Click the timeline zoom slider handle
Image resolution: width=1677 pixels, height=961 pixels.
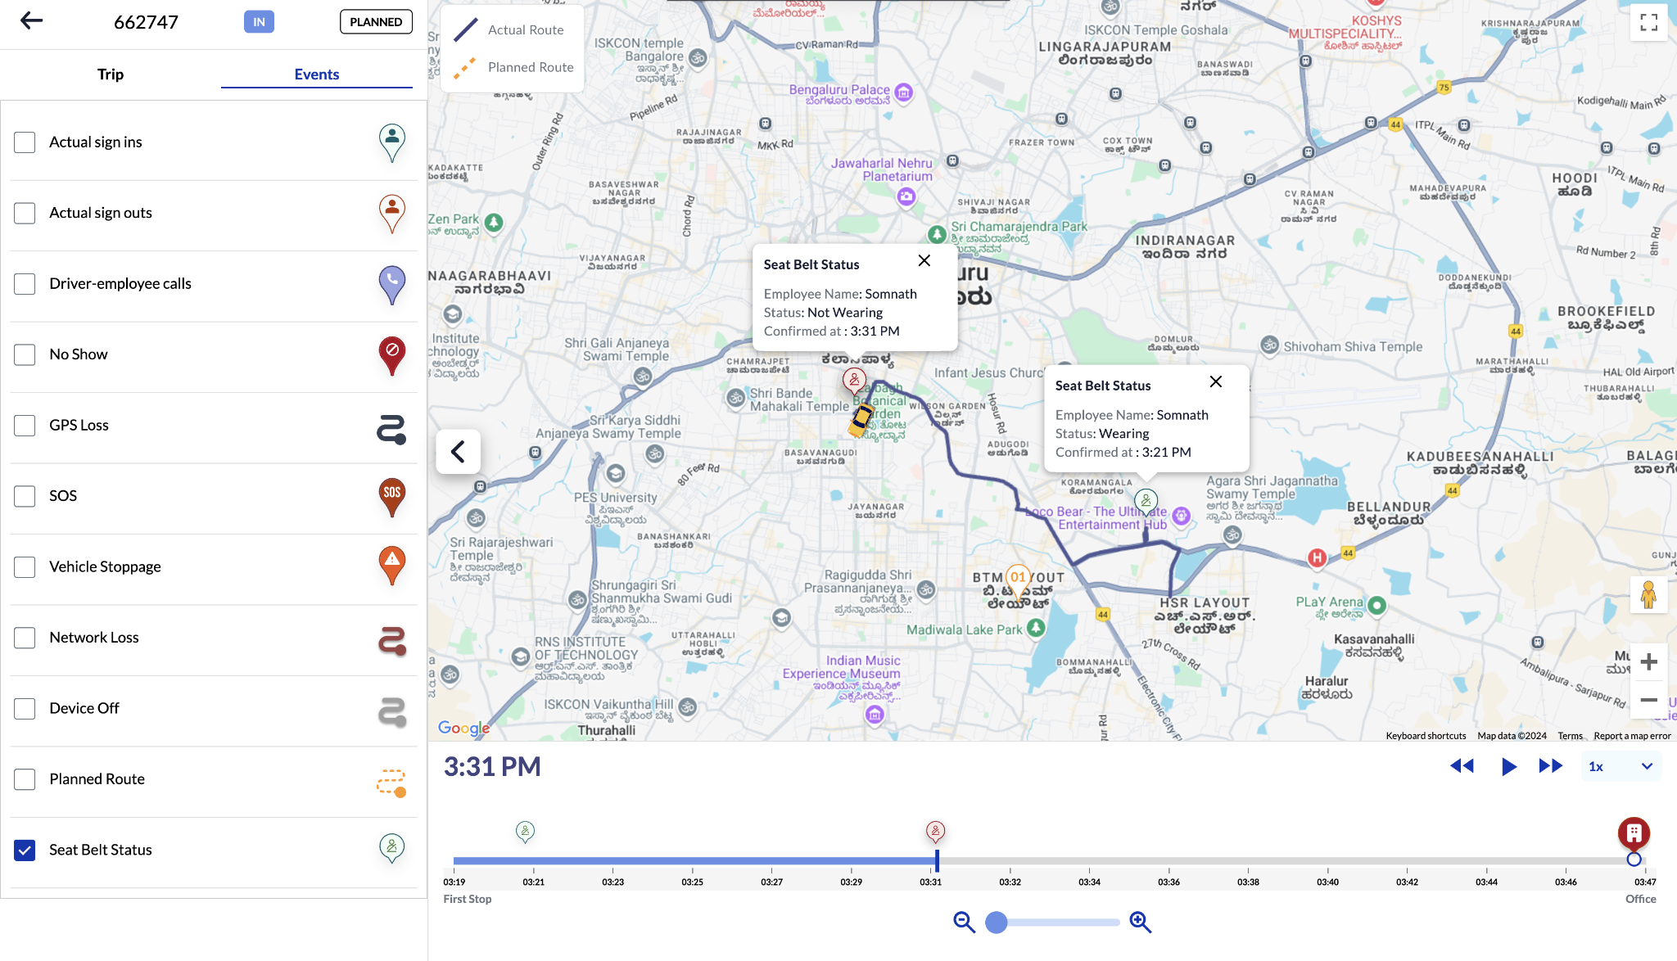point(996,923)
